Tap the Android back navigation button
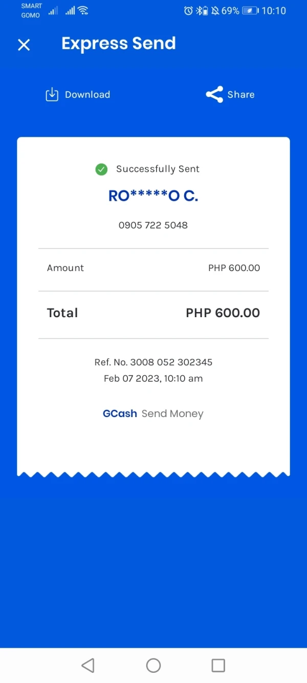307x683 pixels. point(88,665)
